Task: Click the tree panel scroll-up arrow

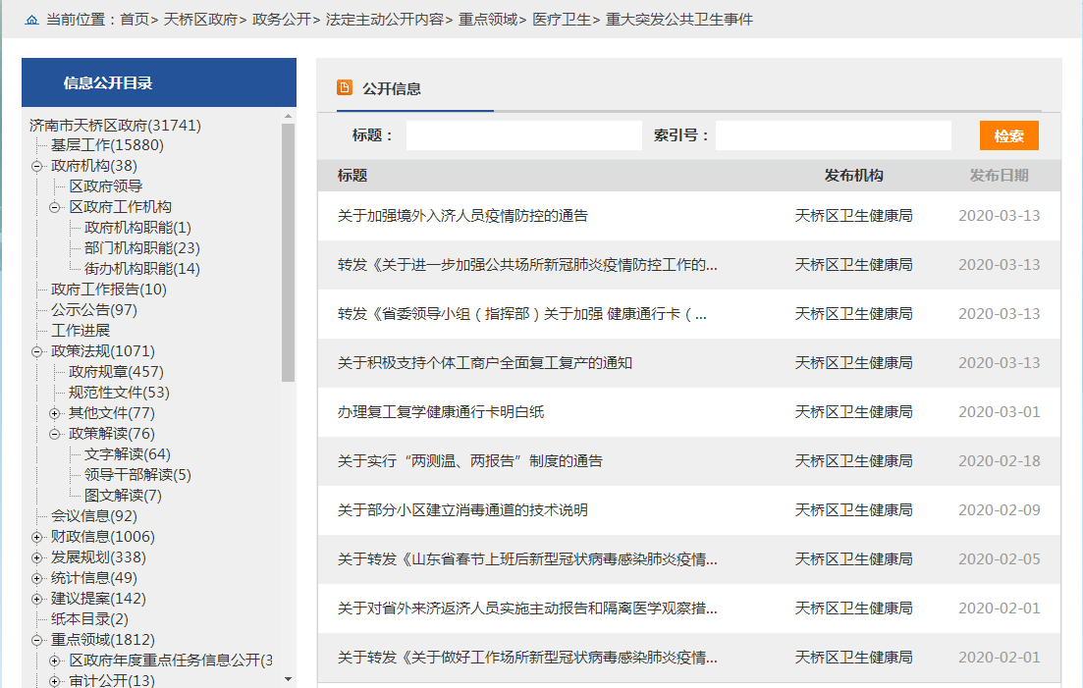Action: [288, 117]
